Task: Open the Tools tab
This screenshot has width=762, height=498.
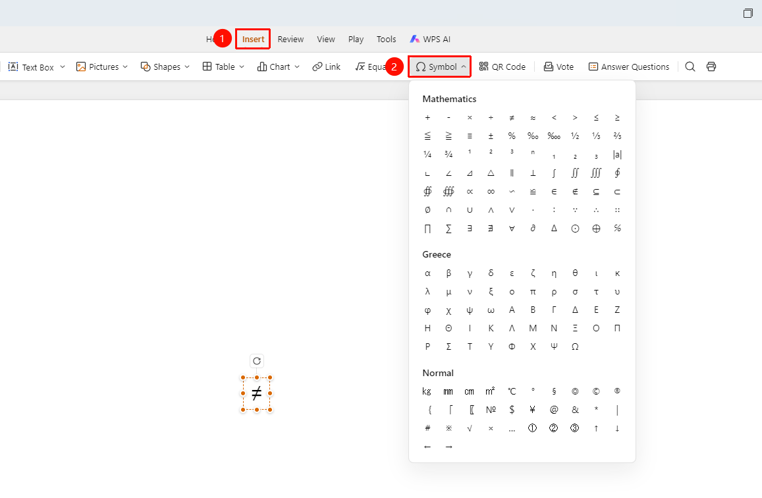Action: (387, 40)
